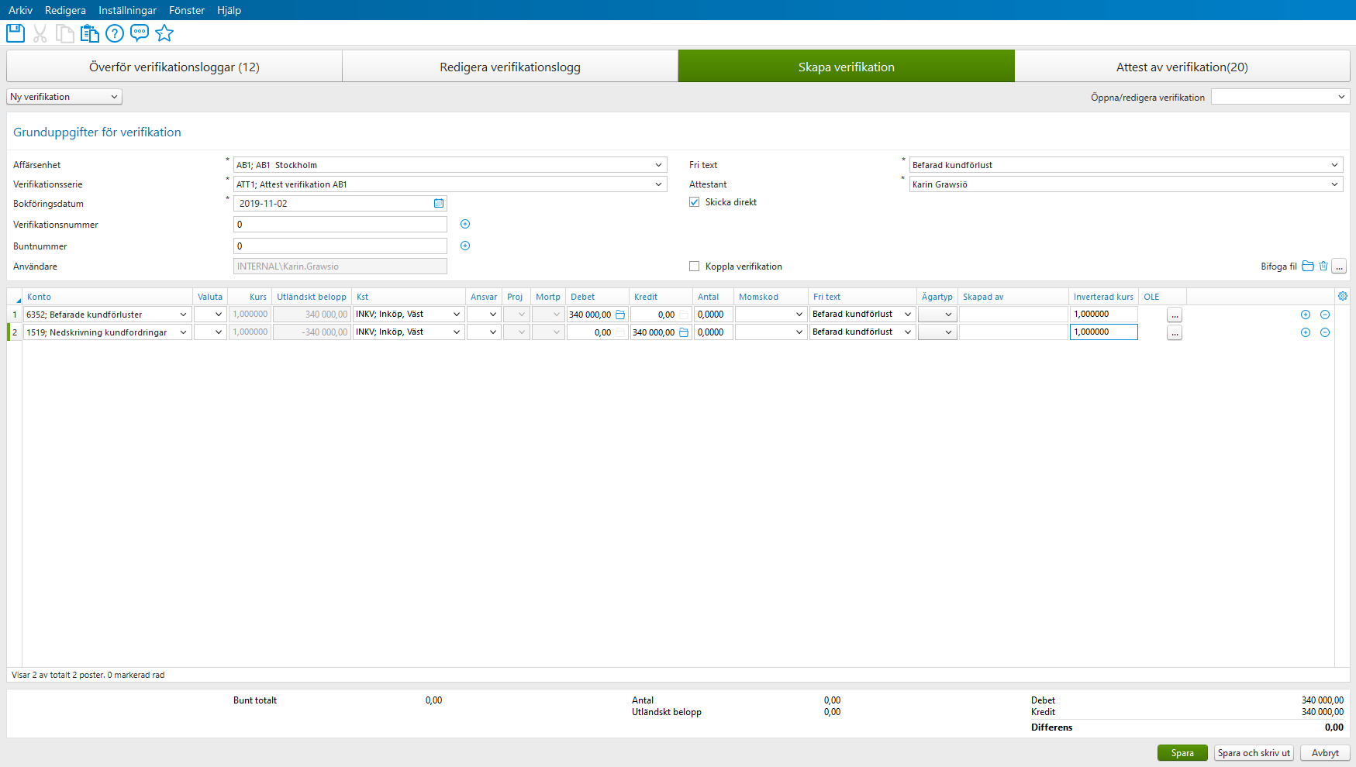The image size is (1356, 767).
Task: Open the Affärsenhet dropdown
Action: (660, 164)
